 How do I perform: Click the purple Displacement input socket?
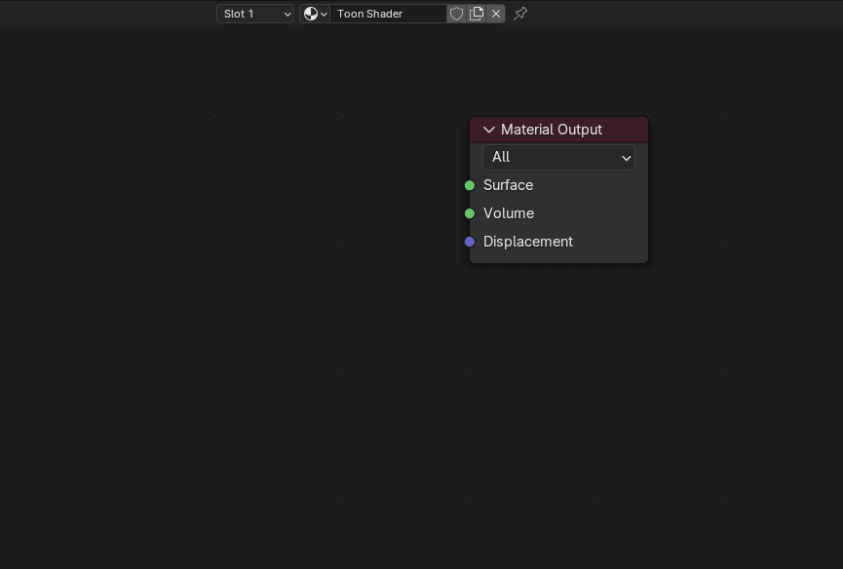coord(470,242)
